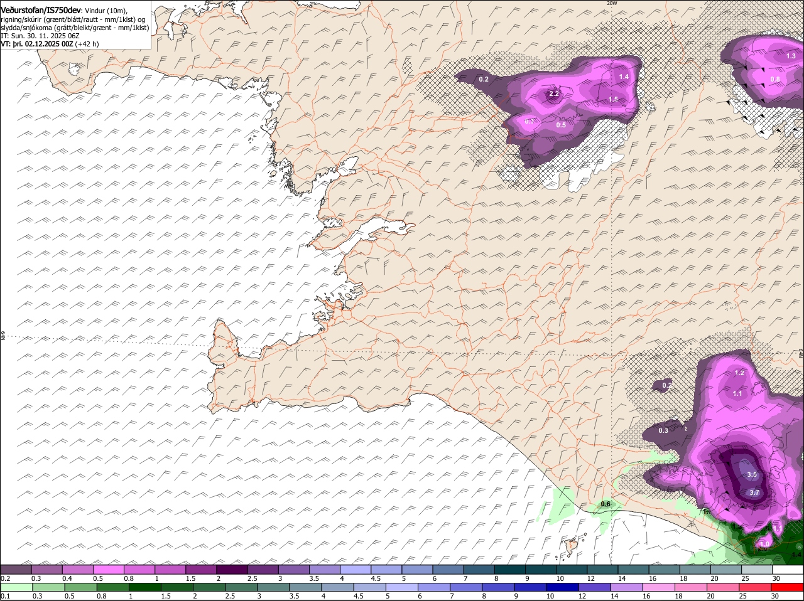Pick the lower legend swatch between 18 and 20

[x=692, y=587]
